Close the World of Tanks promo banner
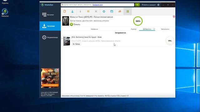Image resolution: width=200 pixels, height=112 pixels. pyautogui.click(x=174, y=16)
